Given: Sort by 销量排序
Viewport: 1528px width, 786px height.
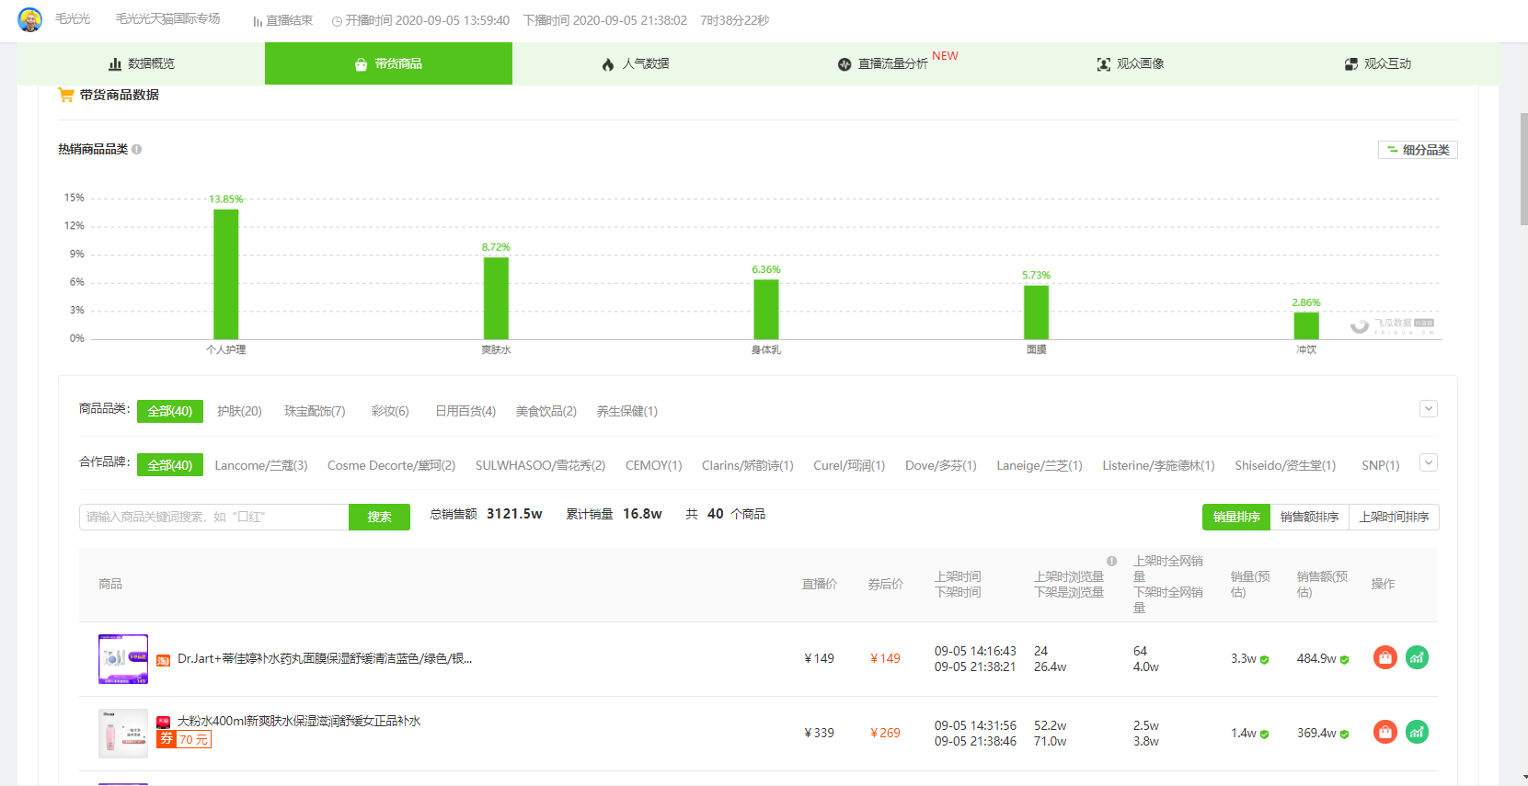Looking at the screenshot, I should [x=1236, y=517].
